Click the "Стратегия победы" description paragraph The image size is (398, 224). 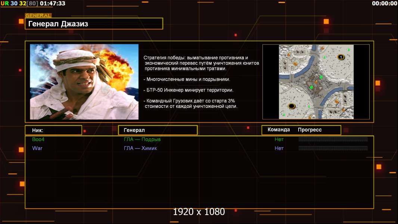tap(201, 63)
